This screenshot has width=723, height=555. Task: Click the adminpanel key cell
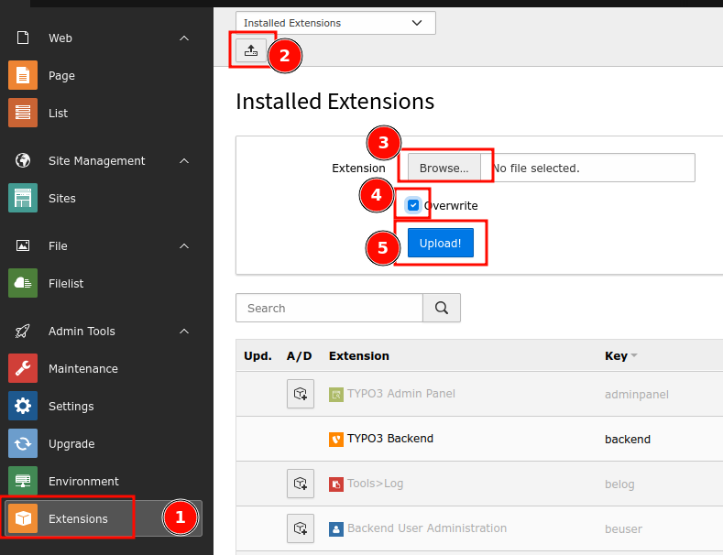click(x=636, y=395)
